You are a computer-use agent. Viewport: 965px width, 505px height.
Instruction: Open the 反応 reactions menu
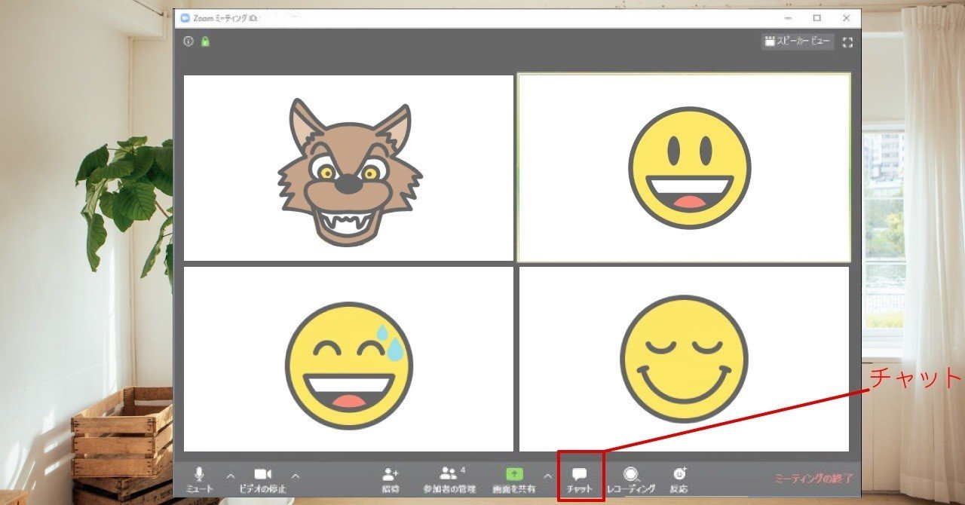pyautogui.click(x=679, y=479)
